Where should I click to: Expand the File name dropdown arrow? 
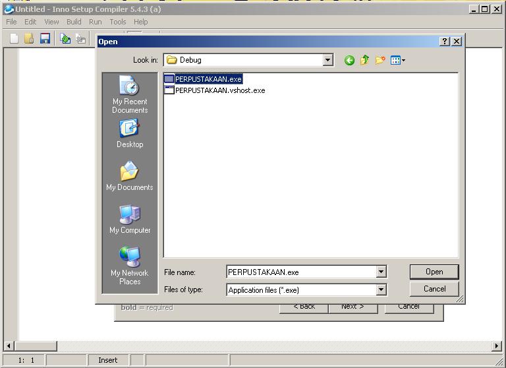click(x=381, y=272)
